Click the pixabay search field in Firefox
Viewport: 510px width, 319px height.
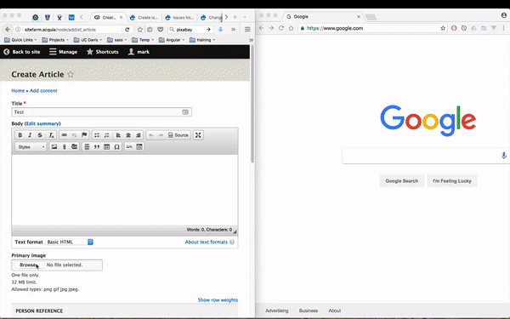190,30
